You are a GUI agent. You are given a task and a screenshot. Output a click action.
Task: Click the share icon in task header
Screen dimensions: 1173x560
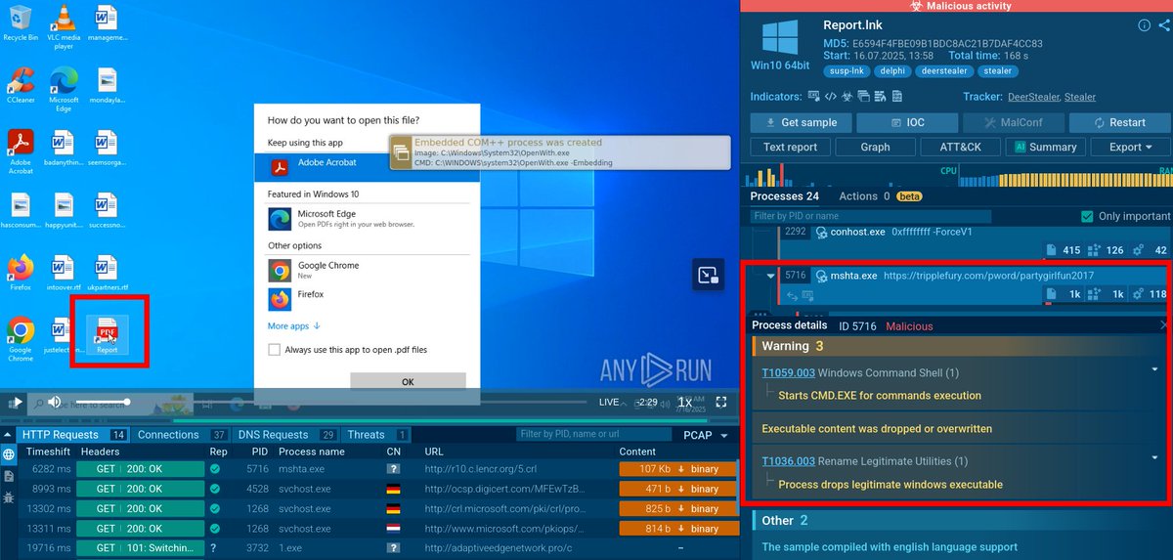[1162, 27]
